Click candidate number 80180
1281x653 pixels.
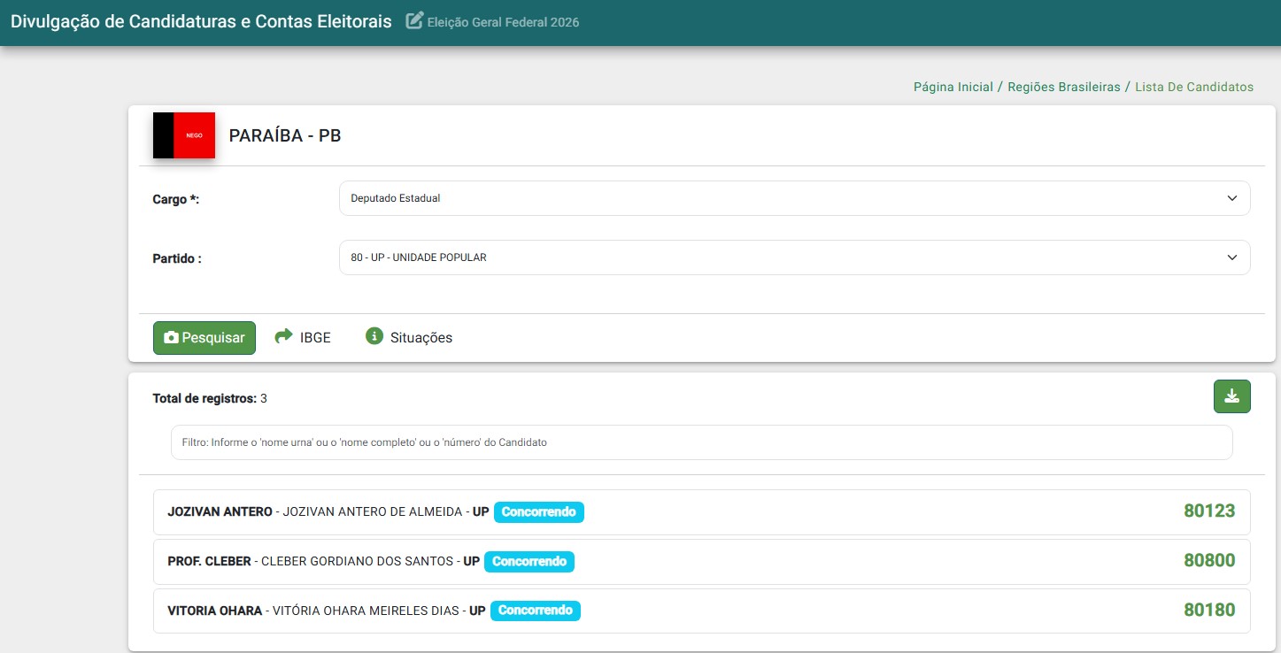[x=1209, y=610]
